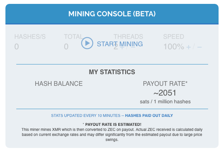Image resolution: width=224 pixels, height=153 pixels.
Task: Click the TOTAL hashes label
Action: pos(73,37)
